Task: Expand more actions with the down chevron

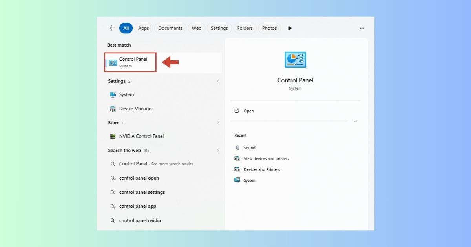Action: (355, 121)
